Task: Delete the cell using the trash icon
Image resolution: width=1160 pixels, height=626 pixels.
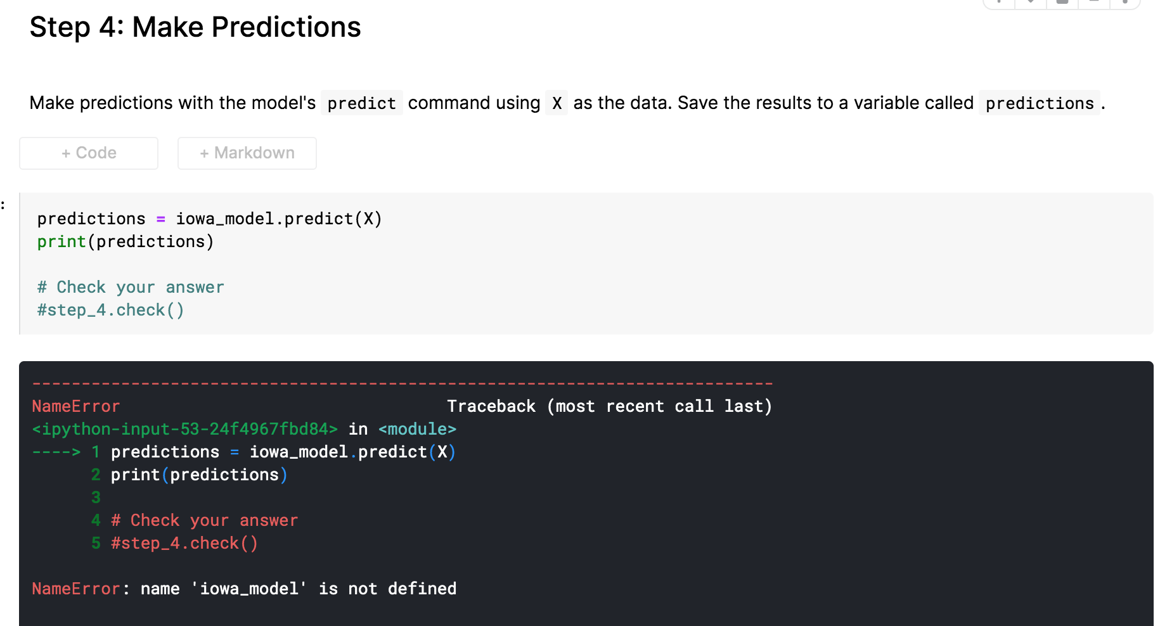Action: [1062, 3]
